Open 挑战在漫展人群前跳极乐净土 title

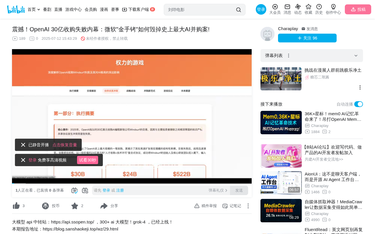pos(333,70)
